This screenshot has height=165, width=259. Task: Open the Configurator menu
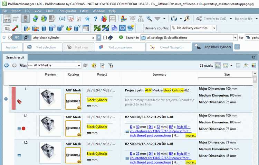tap(67, 11)
